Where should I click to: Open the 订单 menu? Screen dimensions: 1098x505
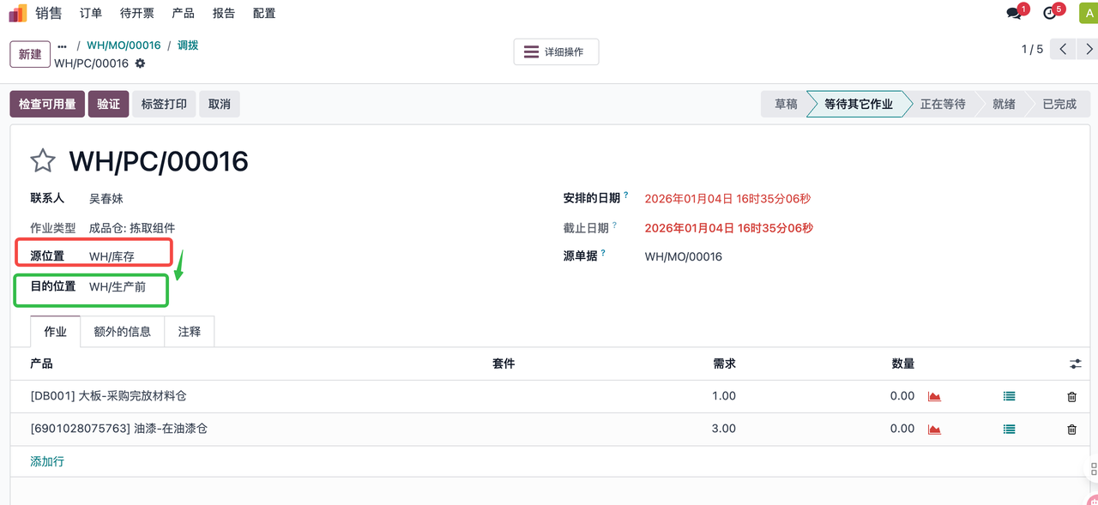click(x=91, y=13)
